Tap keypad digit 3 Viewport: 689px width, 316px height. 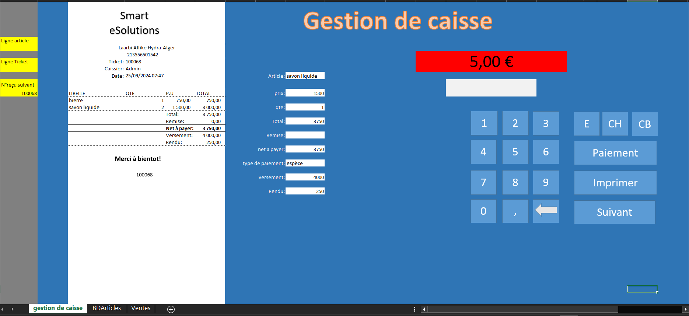tap(546, 123)
